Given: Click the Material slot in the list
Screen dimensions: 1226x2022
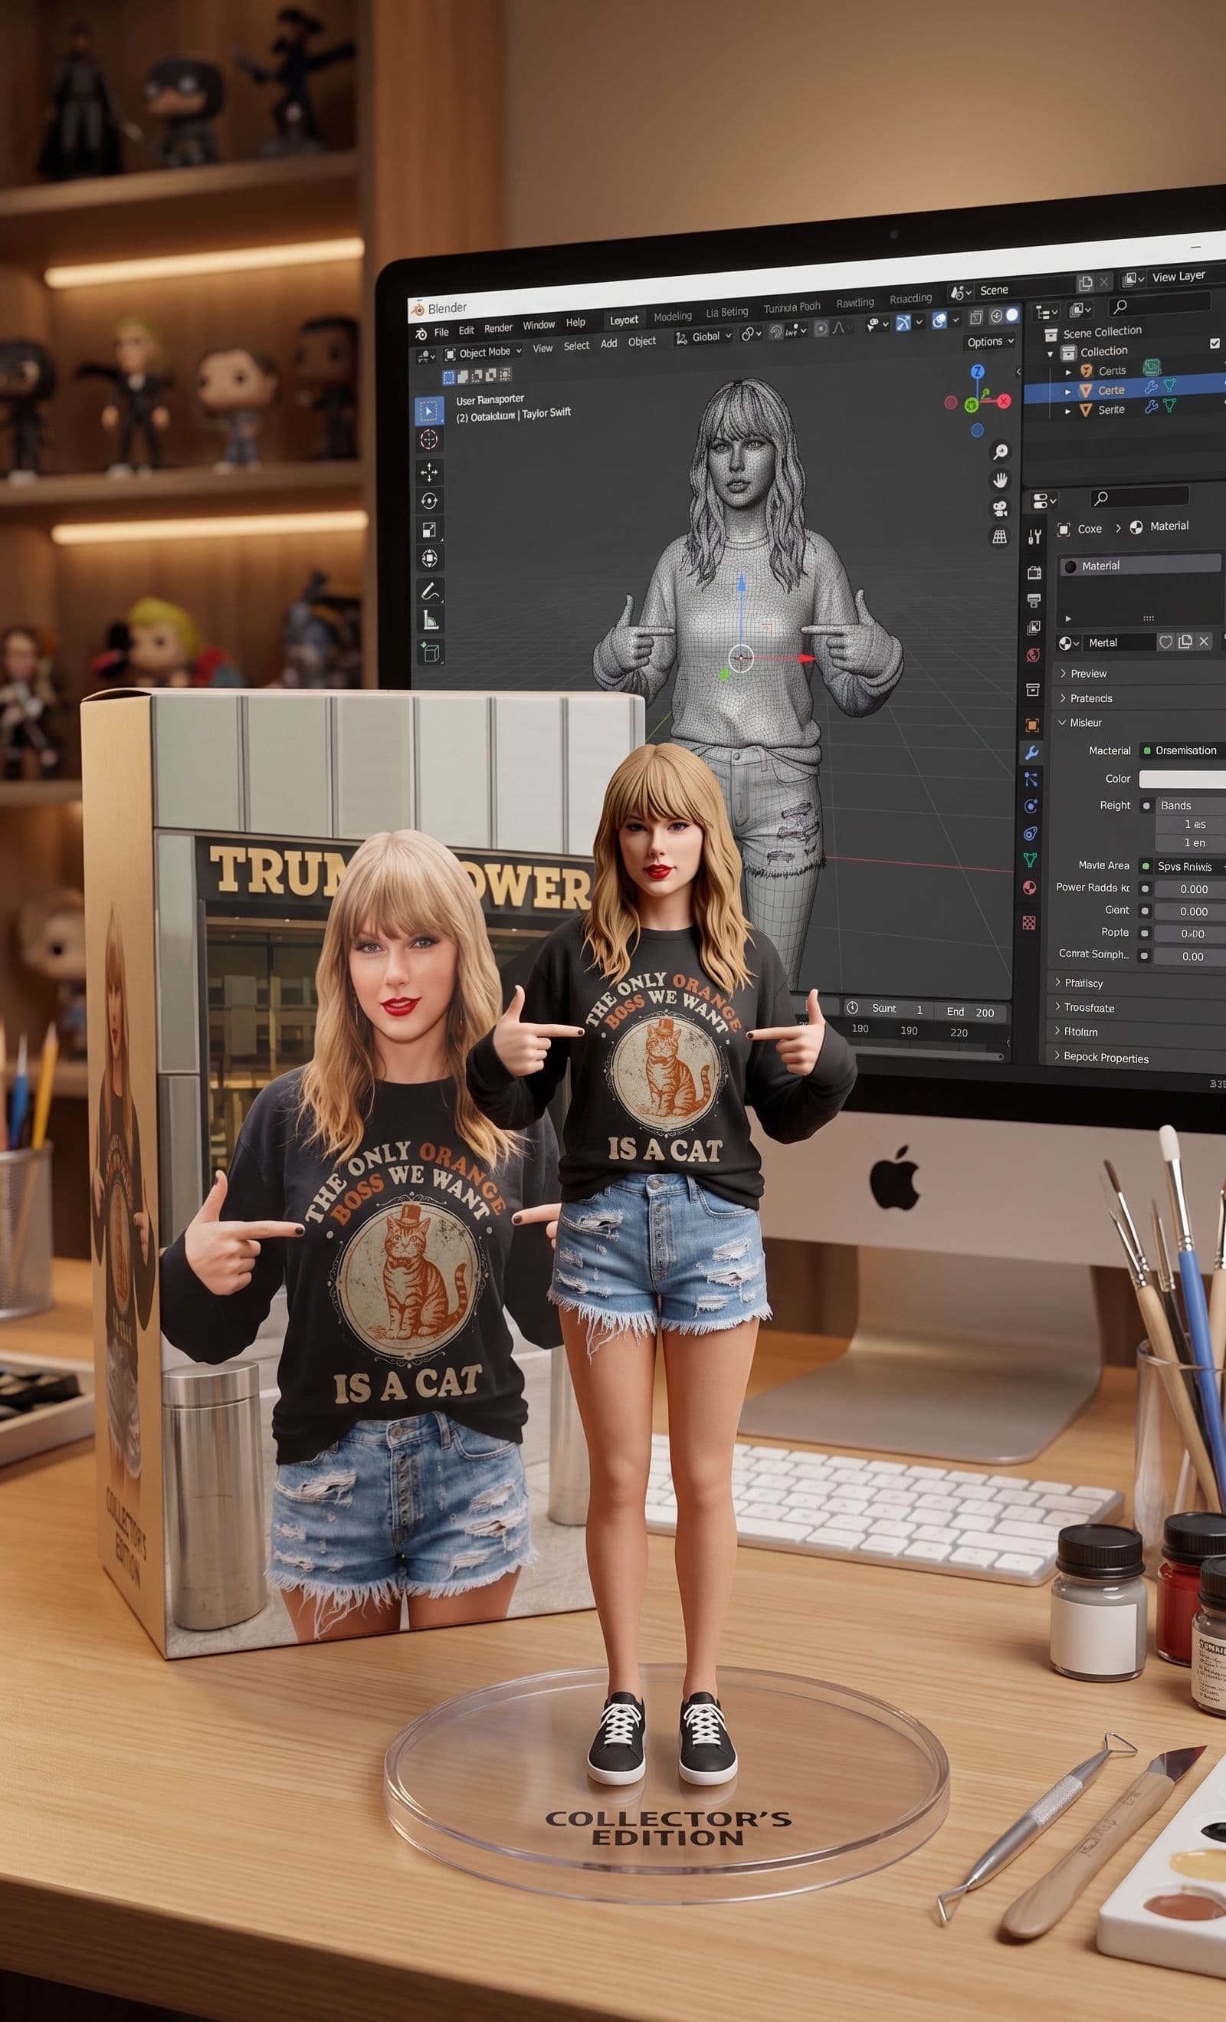Looking at the screenshot, I should 1140,566.
